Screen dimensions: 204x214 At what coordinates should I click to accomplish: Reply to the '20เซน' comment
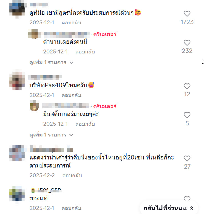tap(72, 176)
